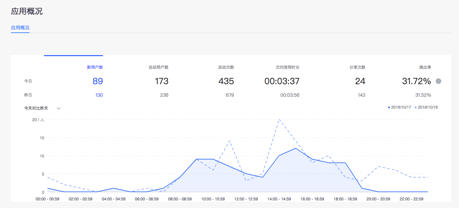Select the 启动用户数 metric header
459x208 pixels.
(158, 67)
